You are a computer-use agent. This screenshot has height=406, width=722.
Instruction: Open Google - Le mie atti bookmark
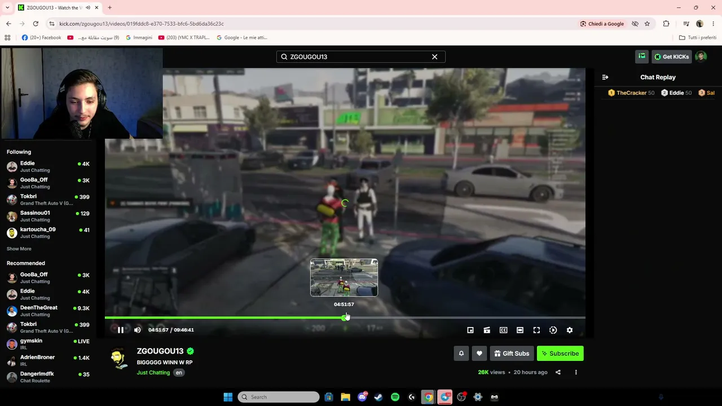[242, 38]
